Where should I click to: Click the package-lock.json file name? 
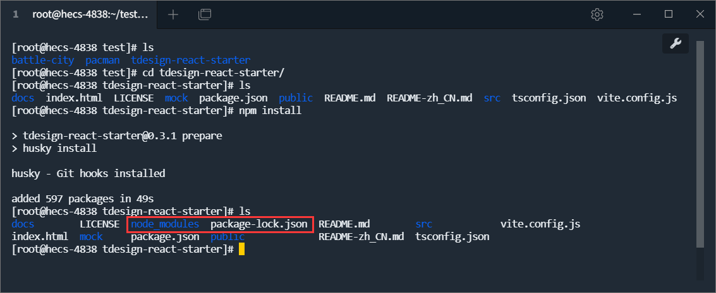(x=259, y=224)
